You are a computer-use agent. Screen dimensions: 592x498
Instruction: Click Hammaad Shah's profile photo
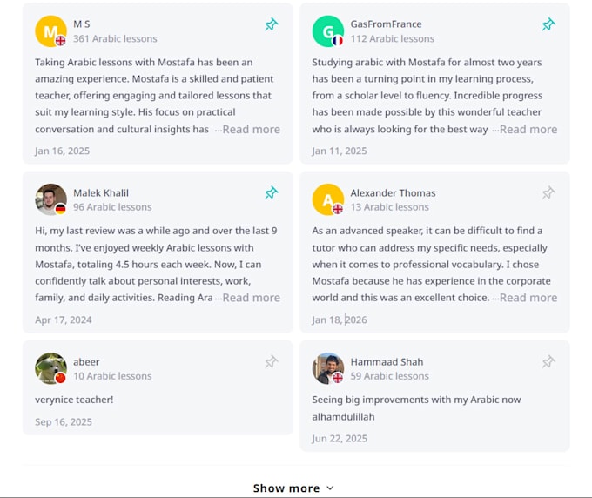coord(328,368)
